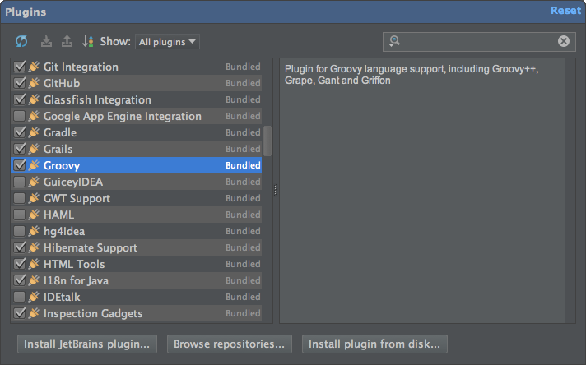The width and height of the screenshot is (586, 365).
Task: Click inside the plugin search input field
Action: (x=479, y=41)
